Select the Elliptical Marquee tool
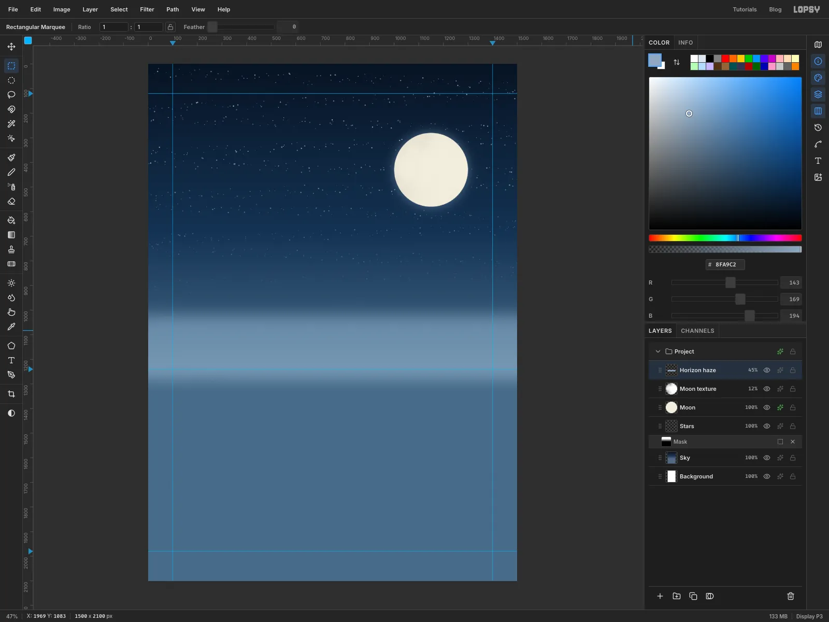 (11, 80)
